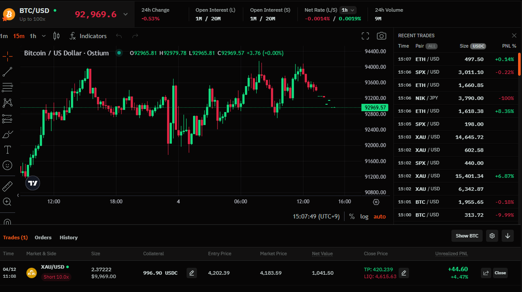
Task: Select the crosshair cursor tool
Action: point(7,56)
